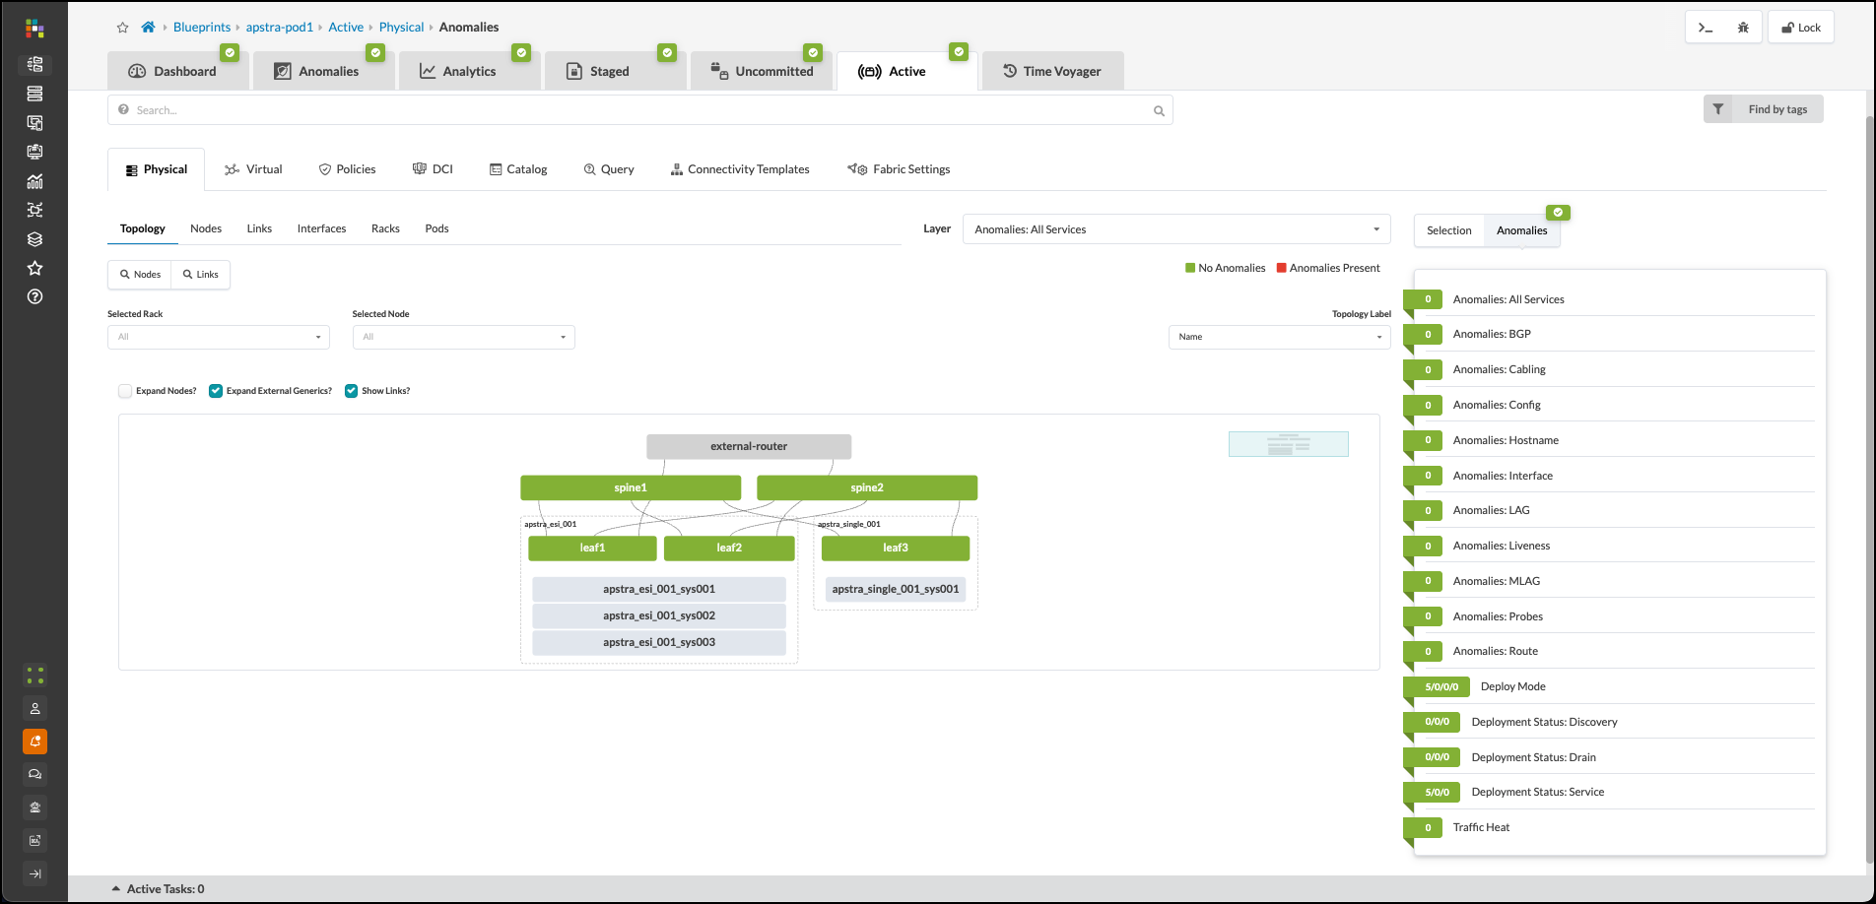This screenshot has height=904, width=1876.
Task: Open Help via the question mark sidebar icon
Action: pos(34,296)
